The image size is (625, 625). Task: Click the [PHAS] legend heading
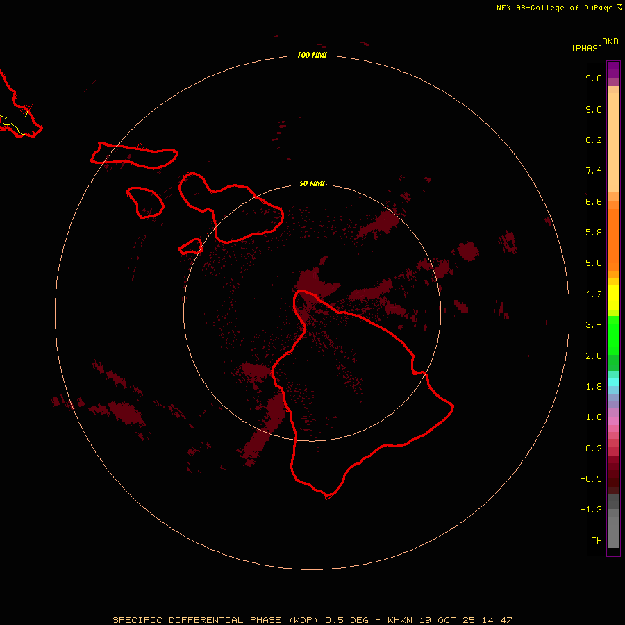(x=587, y=48)
